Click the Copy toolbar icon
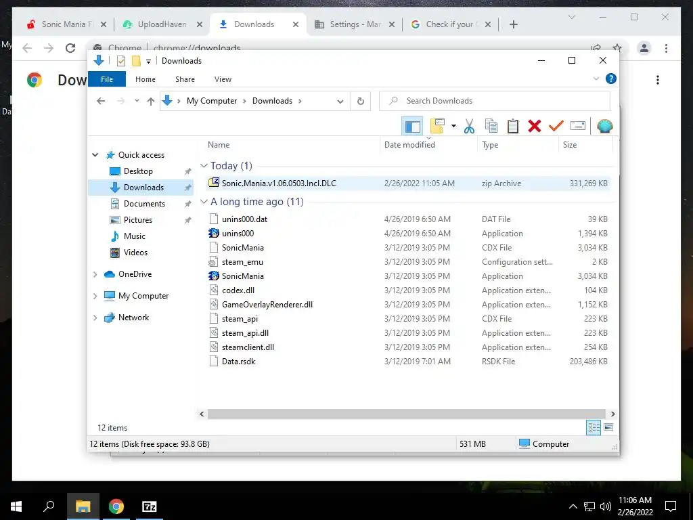Image resolution: width=693 pixels, height=520 pixels. (x=491, y=126)
